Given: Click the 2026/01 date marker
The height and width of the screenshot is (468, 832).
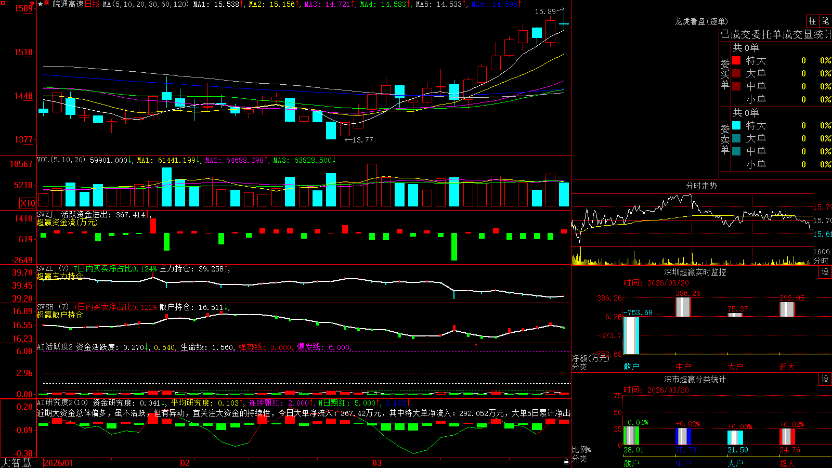Looking at the screenshot, I should tap(59, 463).
